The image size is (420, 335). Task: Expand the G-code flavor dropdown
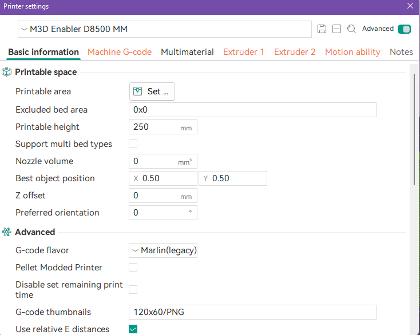163,250
